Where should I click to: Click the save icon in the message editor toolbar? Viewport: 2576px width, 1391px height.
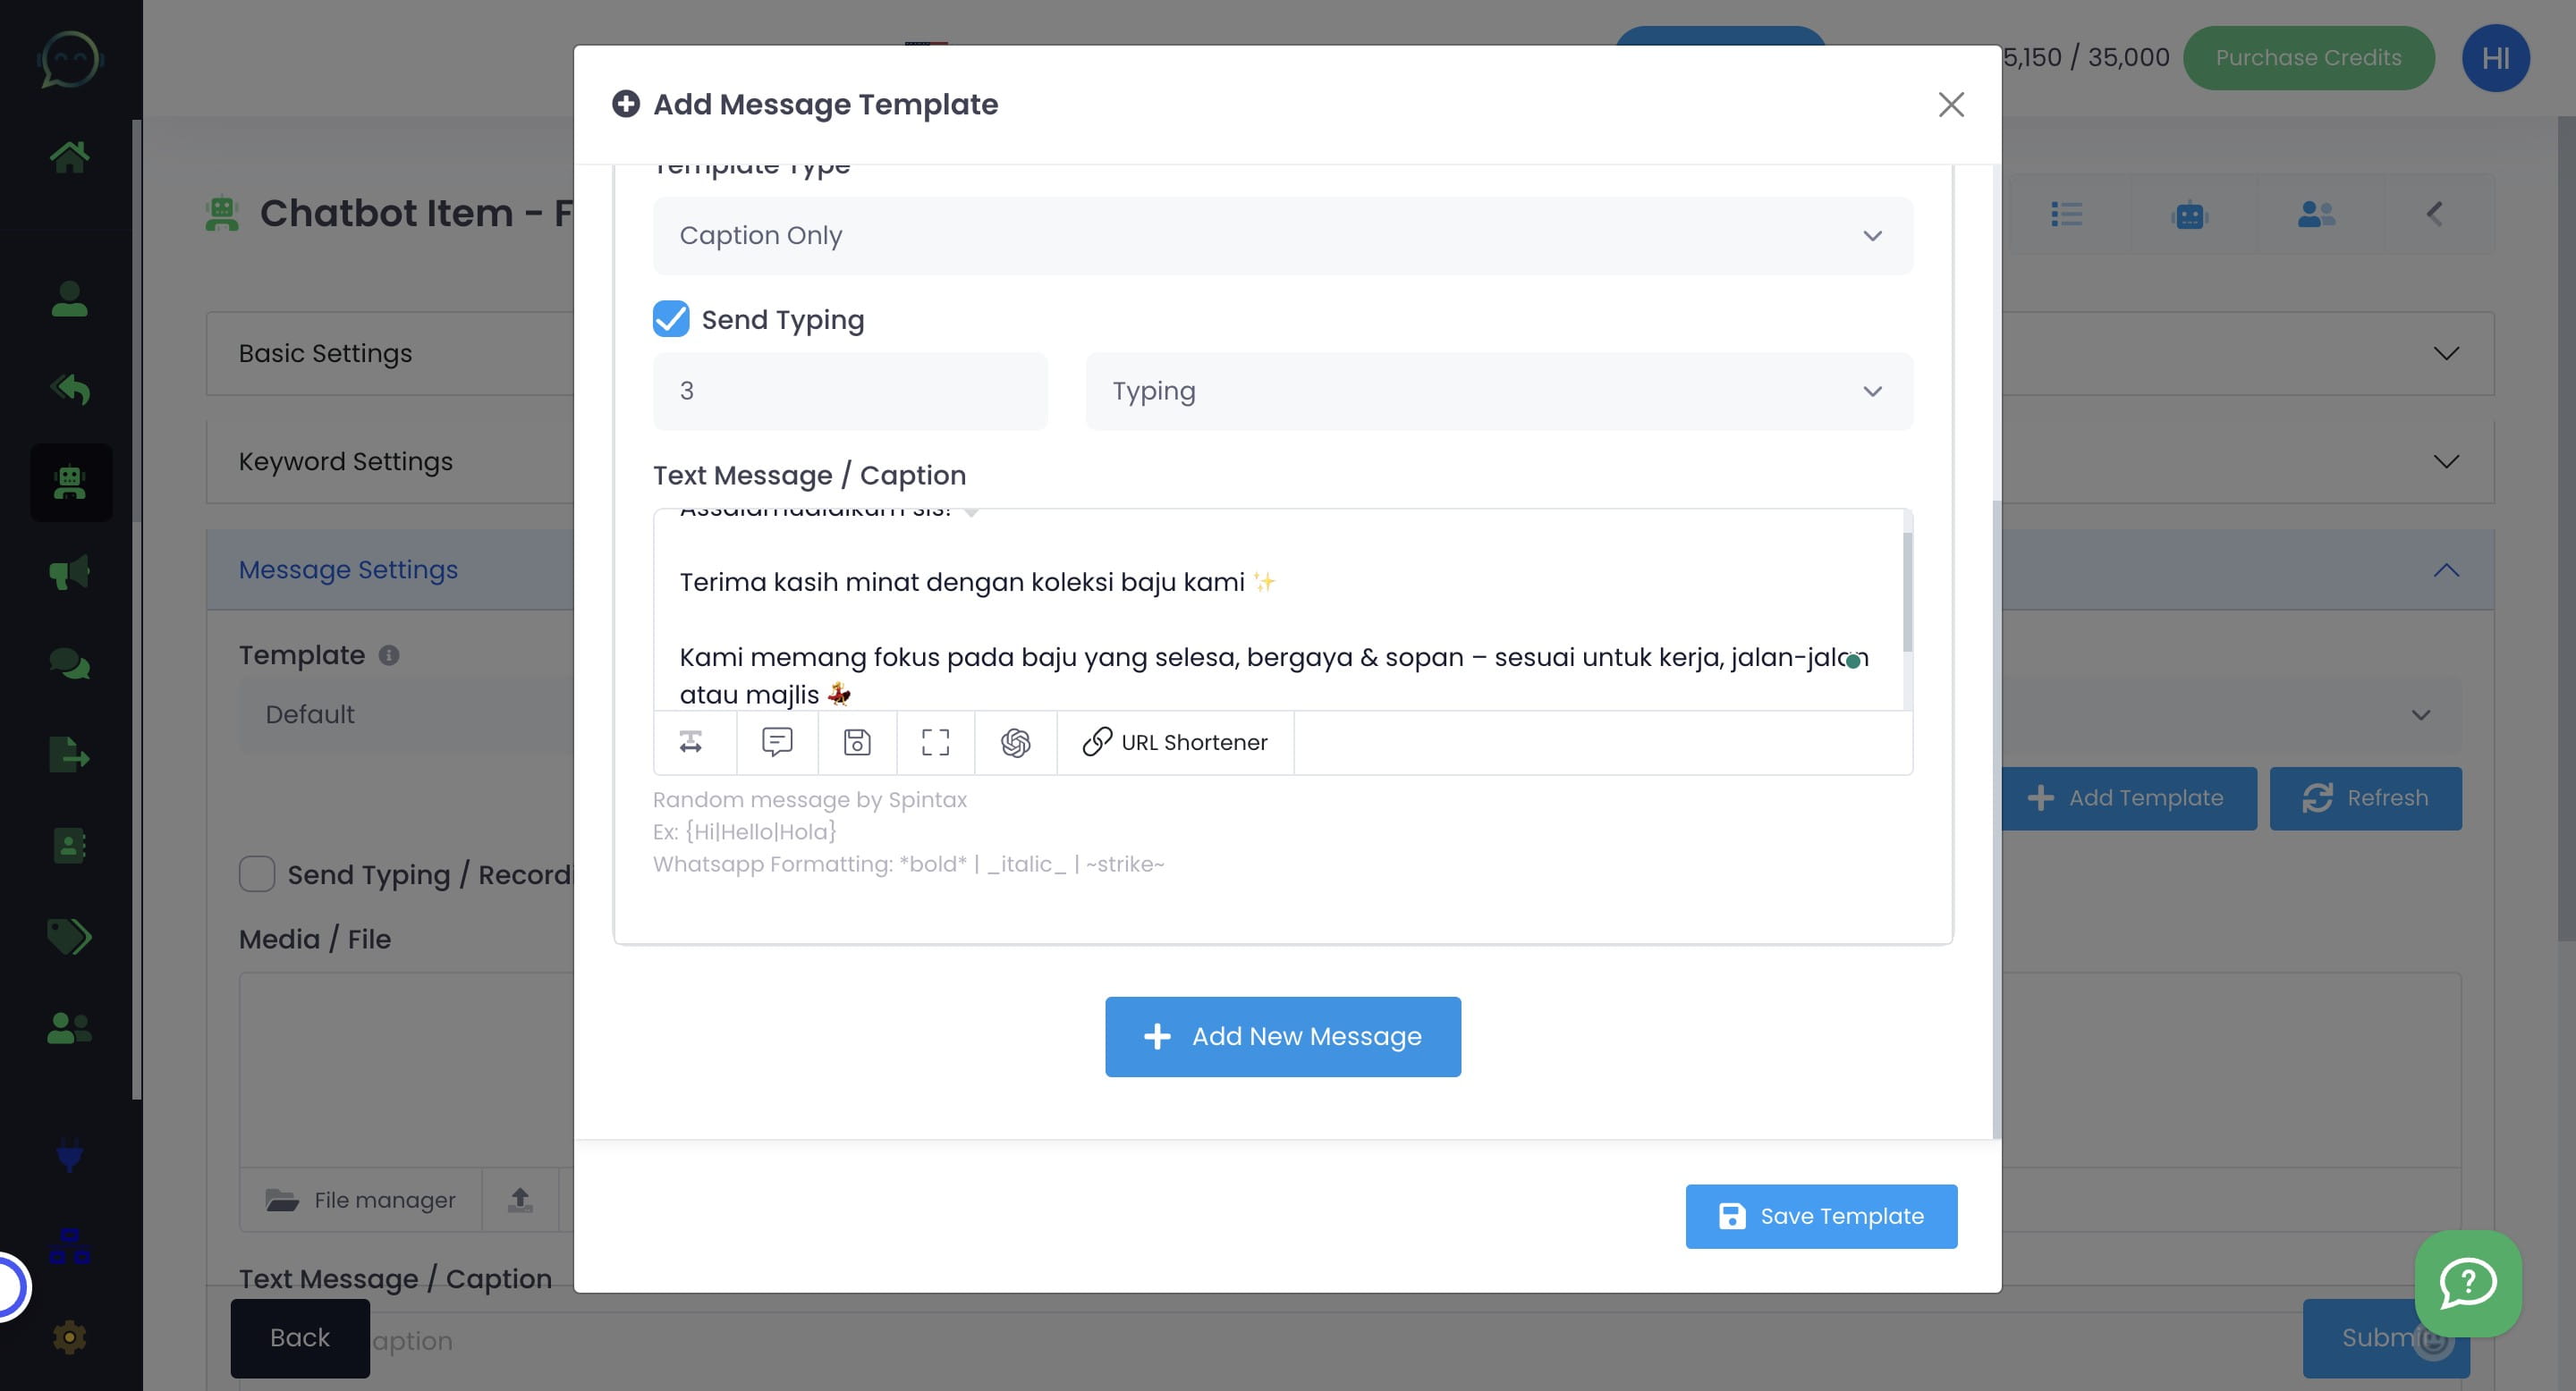(856, 741)
